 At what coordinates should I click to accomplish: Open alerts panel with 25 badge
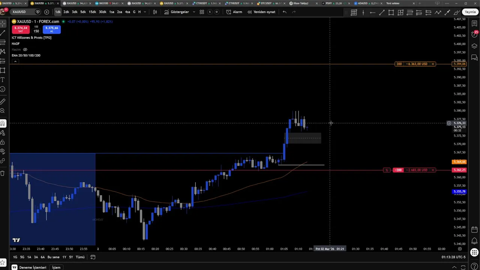tap(474, 34)
